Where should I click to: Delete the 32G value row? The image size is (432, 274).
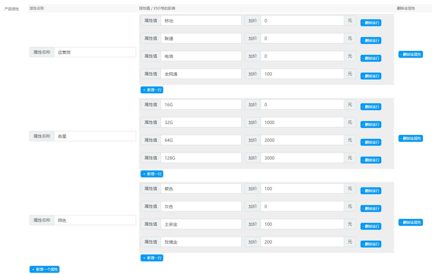click(x=371, y=125)
